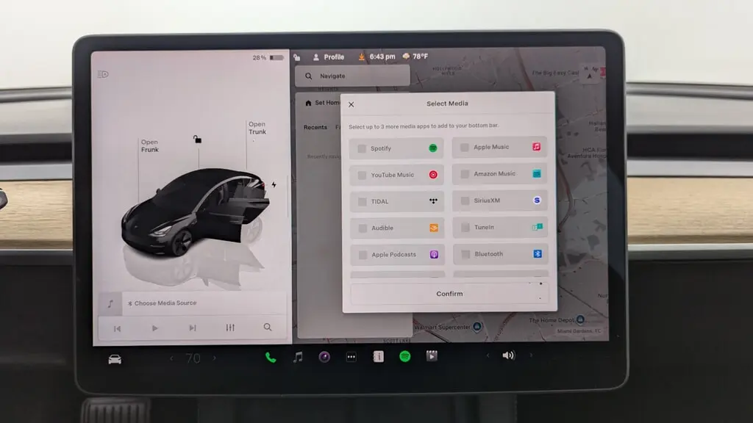
Task: Open the Phone app
Action: [271, 358]
